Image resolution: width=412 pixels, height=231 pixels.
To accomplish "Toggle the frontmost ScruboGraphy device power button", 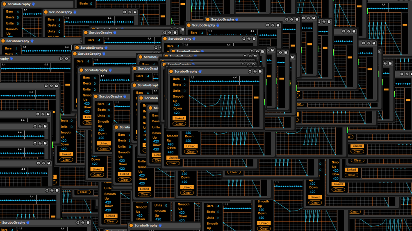I will pyautogui.click(x=171, y=71).
